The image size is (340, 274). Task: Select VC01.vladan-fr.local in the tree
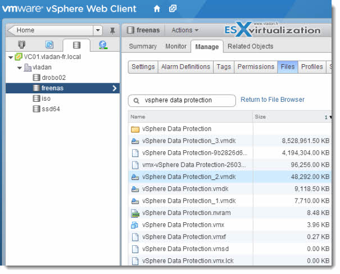[x=52, y=57]
